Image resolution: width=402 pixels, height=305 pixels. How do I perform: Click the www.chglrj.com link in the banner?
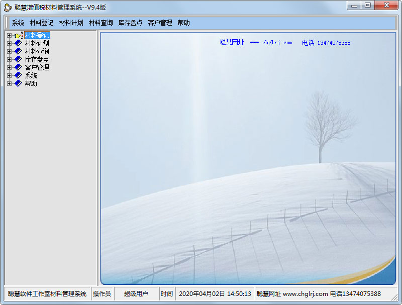click(x=271, y=43)
